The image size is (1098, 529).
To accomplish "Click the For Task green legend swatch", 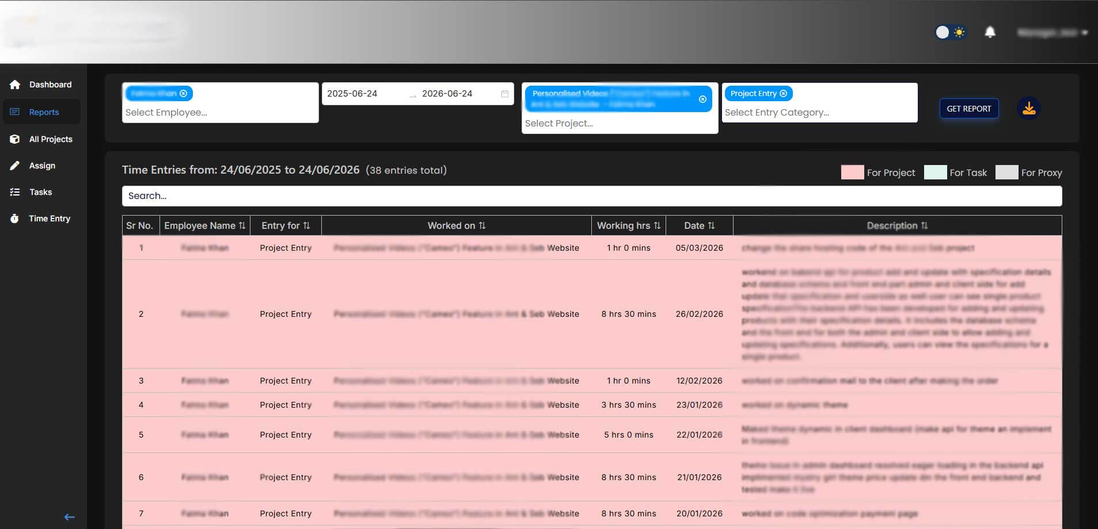I will click(935, 172).
